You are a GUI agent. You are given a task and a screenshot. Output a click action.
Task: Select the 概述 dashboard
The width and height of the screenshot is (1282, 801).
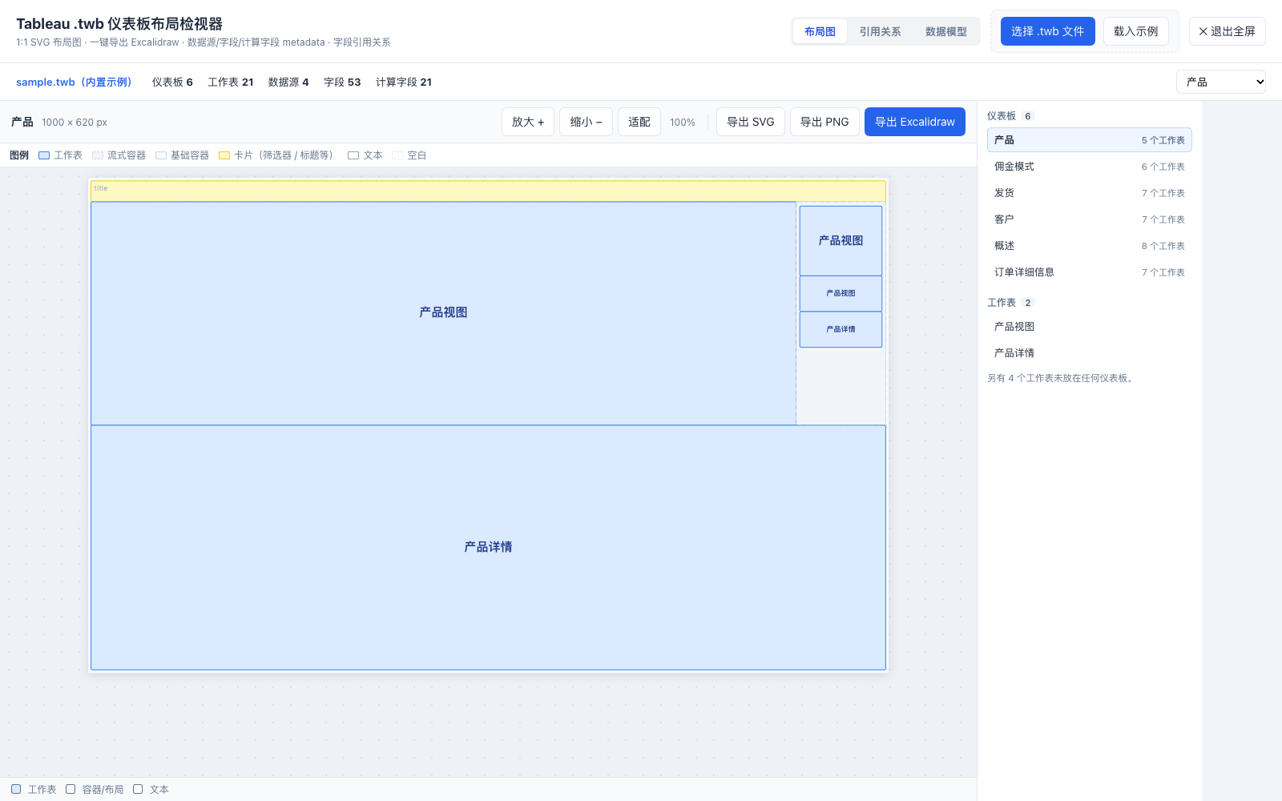click(1089, 246)
